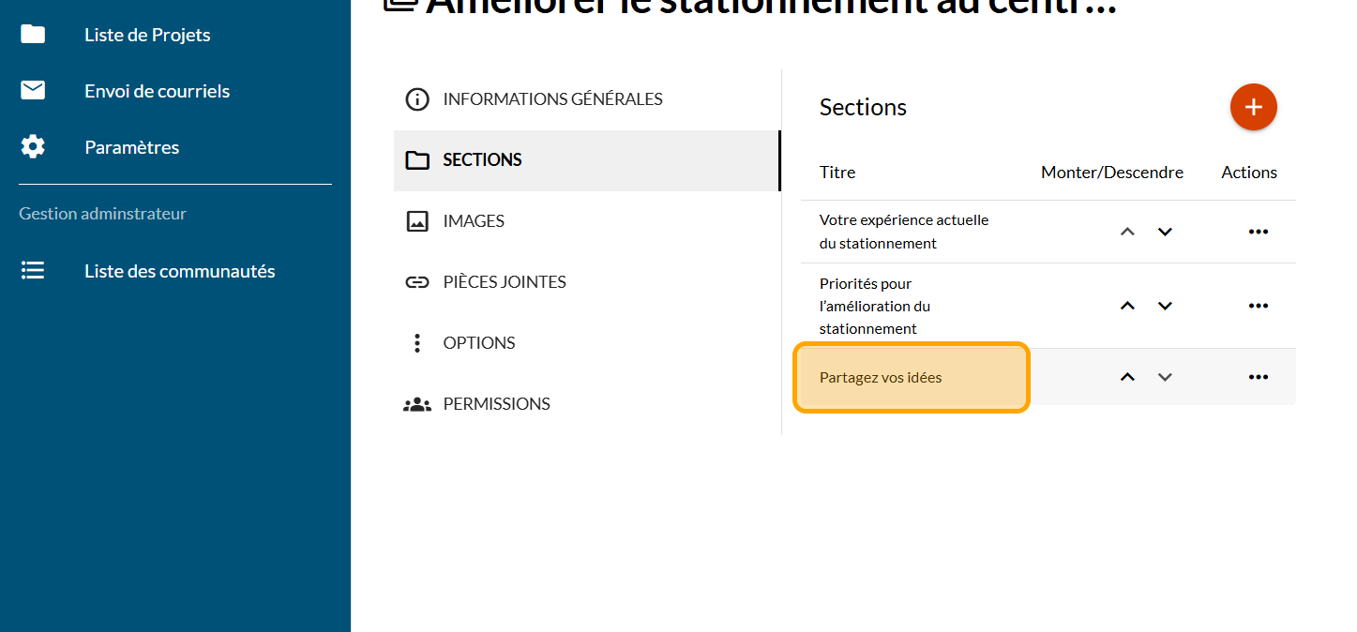Click the envelope icon for Envoi de courriels
1357x632 pixels.
[33, 91]
